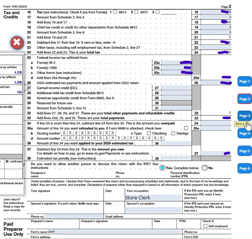
Task: Click the 4,328 withheld value in W-2 panel
Action: 18,73
